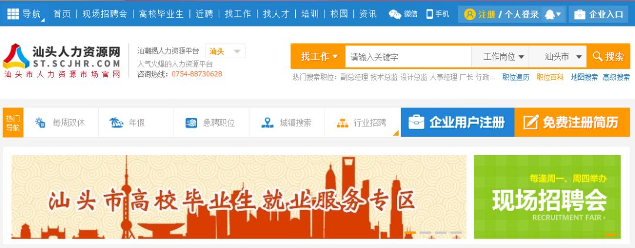Go to the 高校毕业生 menu item
The width and height of the screenshot is (635, 248).
[x=161, y=14]
